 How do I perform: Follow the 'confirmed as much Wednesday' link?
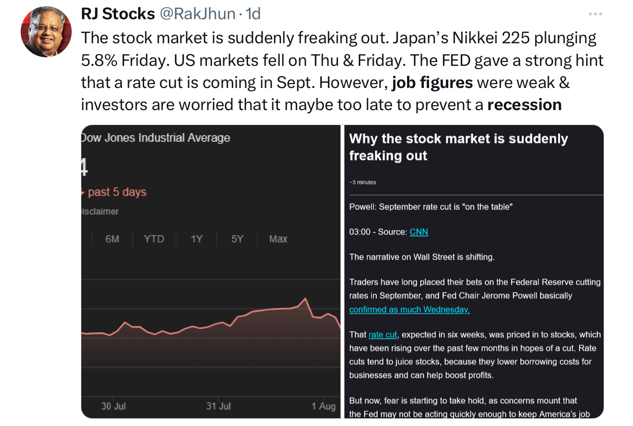(409, 310)
